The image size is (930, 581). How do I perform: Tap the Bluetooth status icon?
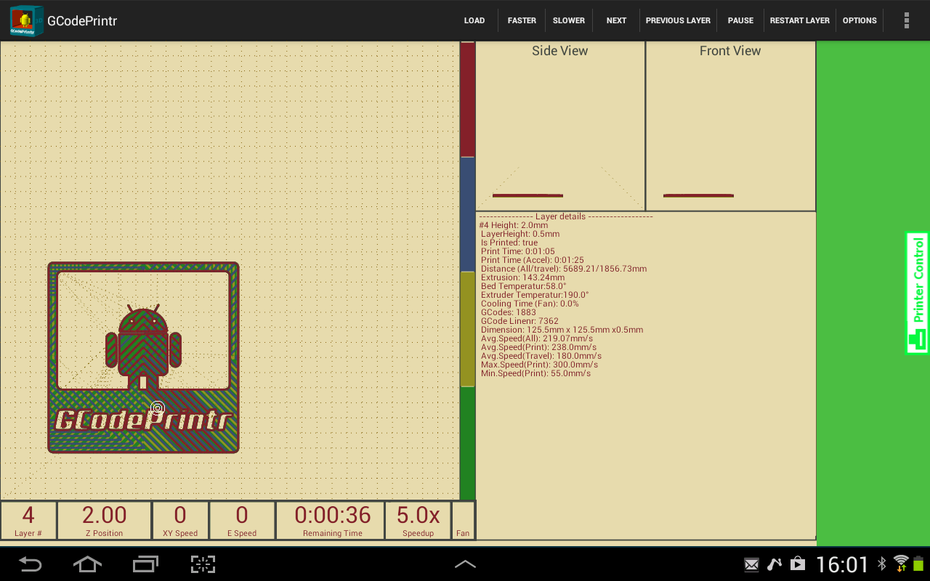click(882, 564)
